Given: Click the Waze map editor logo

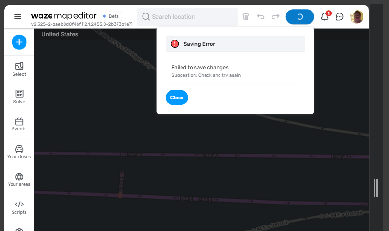Looking at the screenshot, I should coord(64,16).
